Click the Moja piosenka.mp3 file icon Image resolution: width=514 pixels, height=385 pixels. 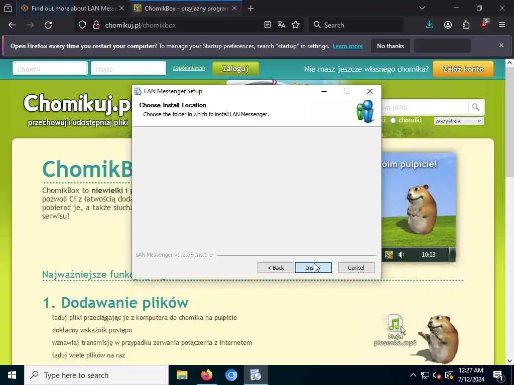[x=395, y=330]
